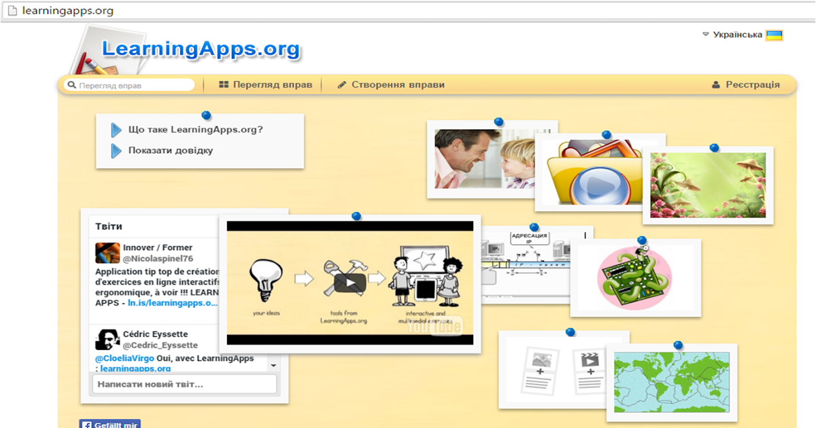The width and height of the screenshot is (816, 428).
Task: Click the Cédric Eyssette tweet author name
Action: pyautogui.click(x=157, y=334)
